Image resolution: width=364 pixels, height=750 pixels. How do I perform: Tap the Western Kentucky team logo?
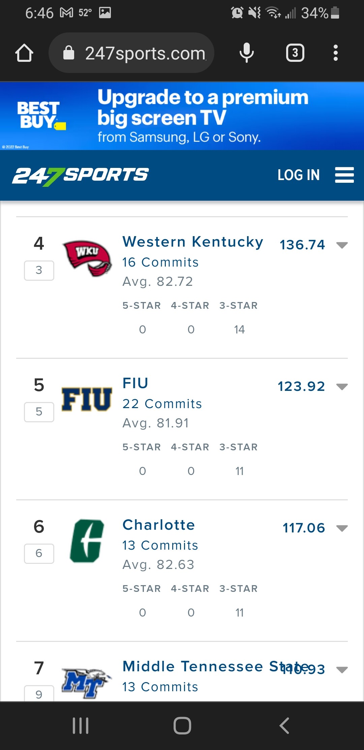87,258
